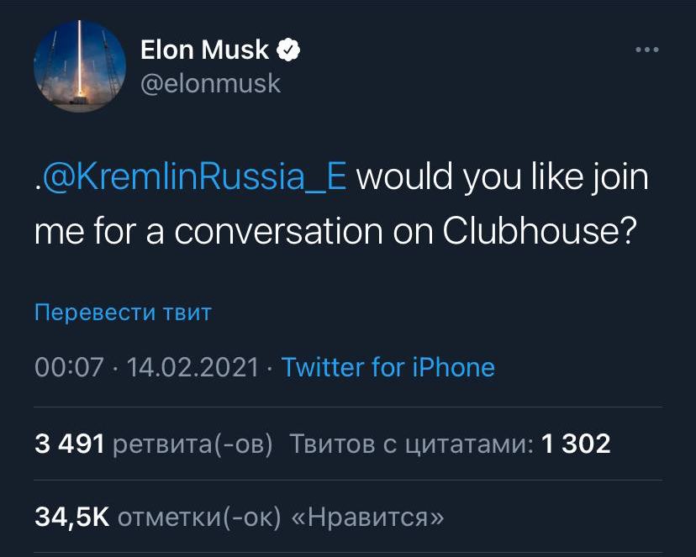696x557 pixels.
Task: Click the 00:07 timestamp
Action: 69,367
